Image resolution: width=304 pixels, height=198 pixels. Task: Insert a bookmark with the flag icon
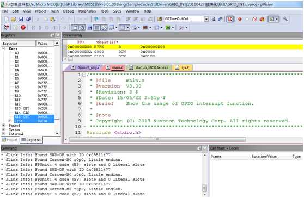coord(96,19)
